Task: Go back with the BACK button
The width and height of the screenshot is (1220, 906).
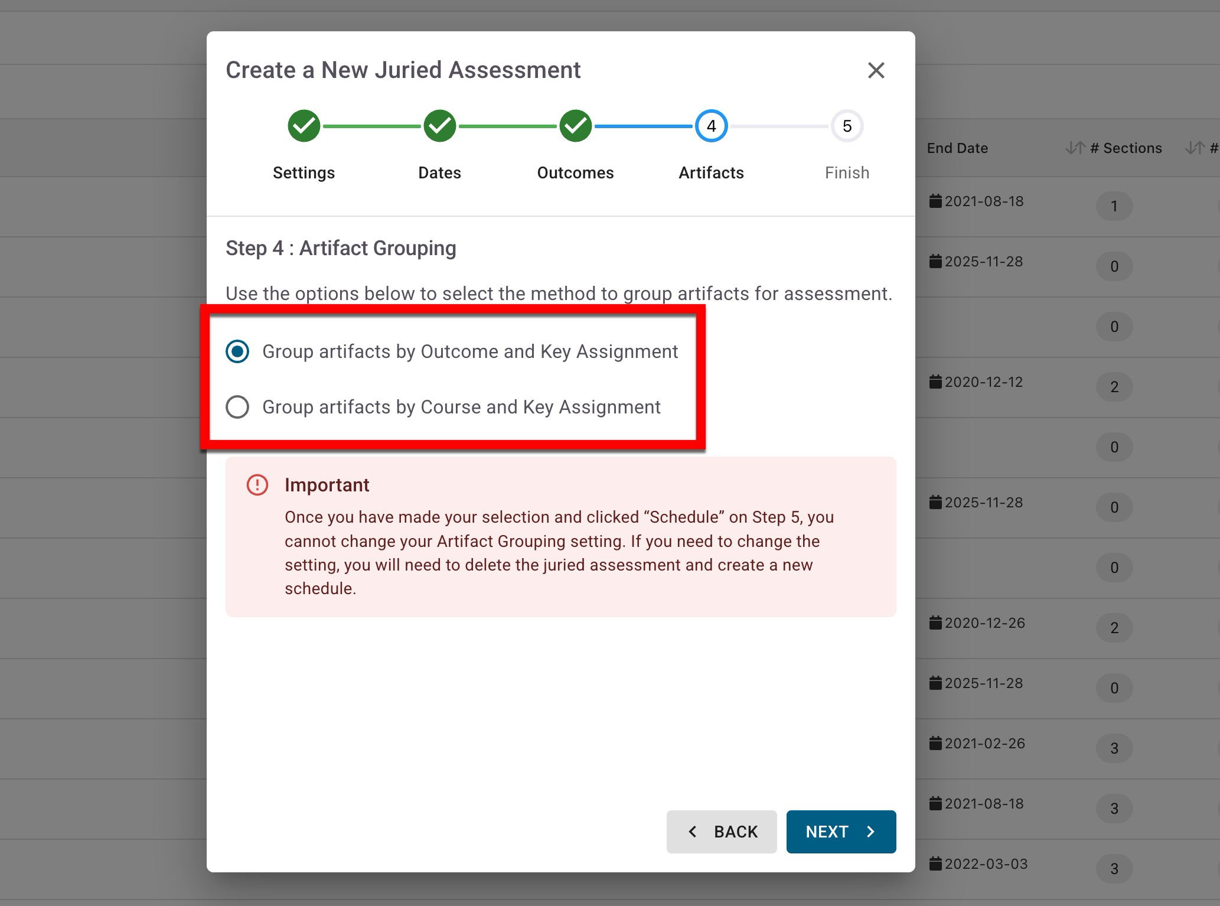Action: (x=721, y=832)
